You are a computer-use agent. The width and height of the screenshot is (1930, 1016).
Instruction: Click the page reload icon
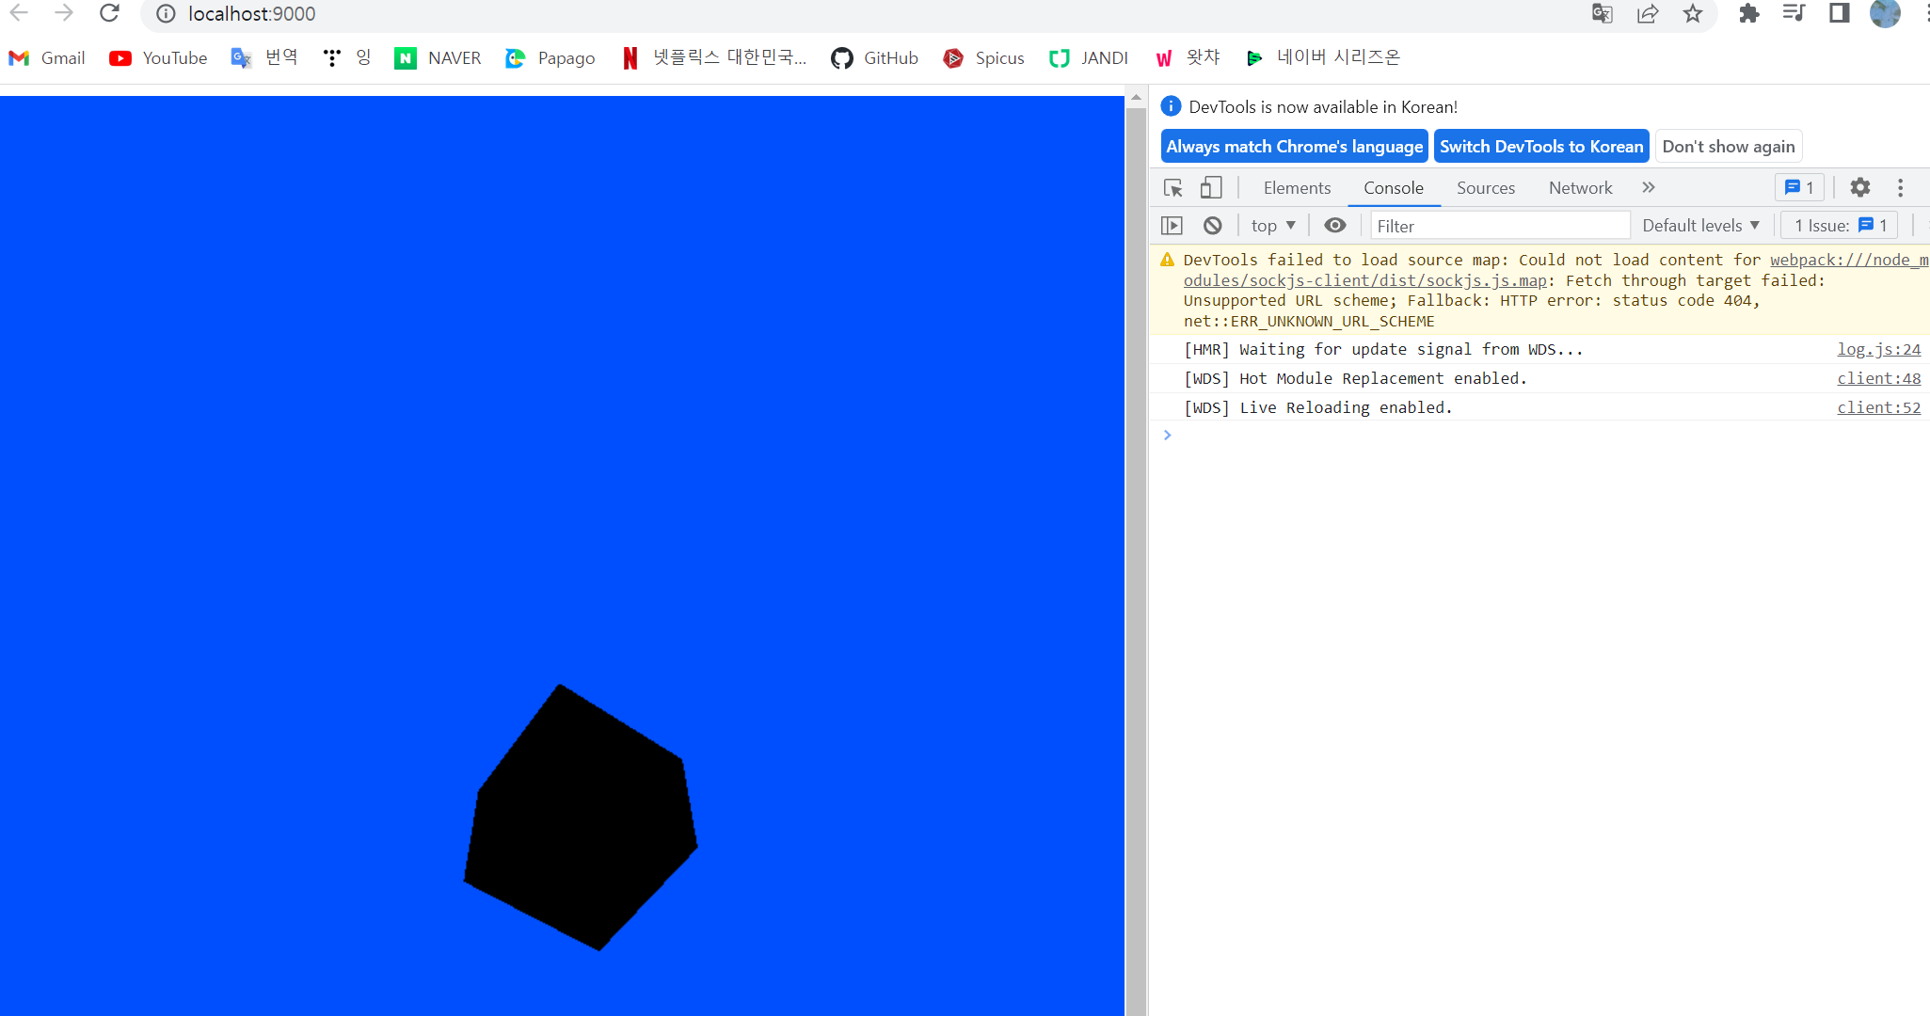click(x=109, y=13)
